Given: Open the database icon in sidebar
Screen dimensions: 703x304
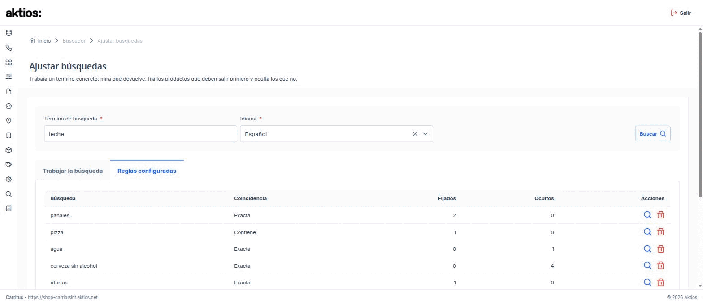Looking at the screenshot, I should click(x=9, y=33).
